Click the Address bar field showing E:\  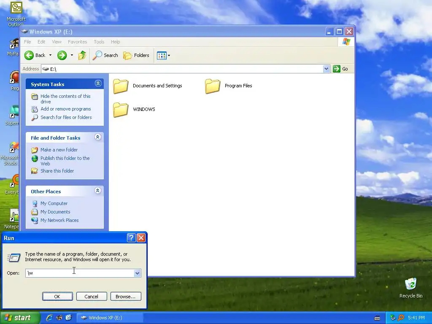182,69
